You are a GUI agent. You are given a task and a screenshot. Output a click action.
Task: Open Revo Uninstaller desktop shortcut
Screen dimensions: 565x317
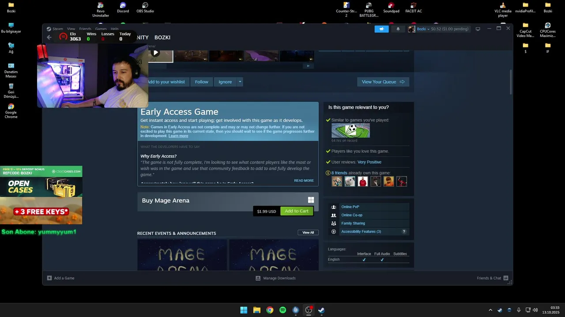[101, 10]
